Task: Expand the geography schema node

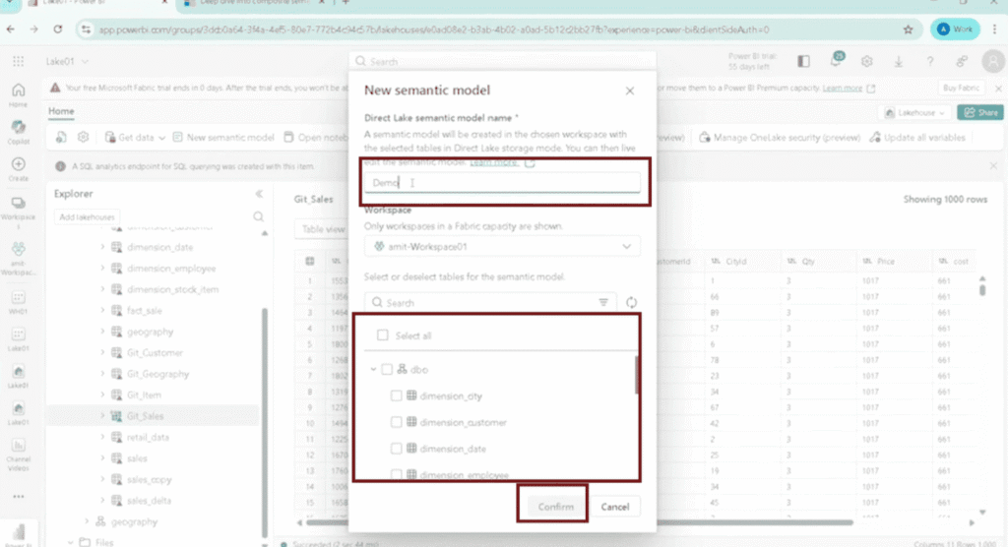Action: [87, 521]
